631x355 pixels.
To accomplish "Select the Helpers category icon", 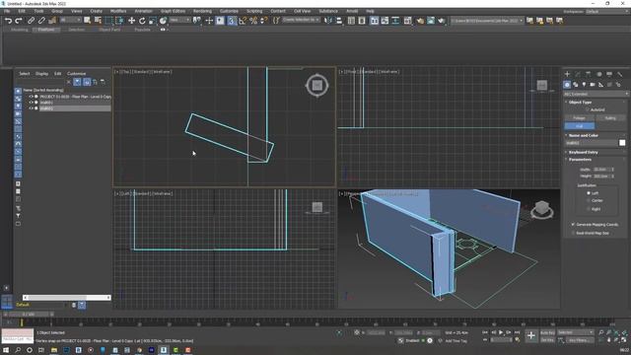I will [x=600, y=85].
